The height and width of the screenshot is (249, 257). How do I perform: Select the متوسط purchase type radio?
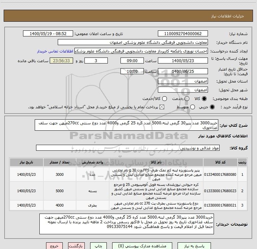click(x=193, y=107)
